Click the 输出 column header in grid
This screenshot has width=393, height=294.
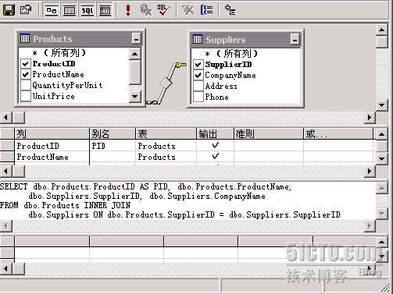[215, 134]
